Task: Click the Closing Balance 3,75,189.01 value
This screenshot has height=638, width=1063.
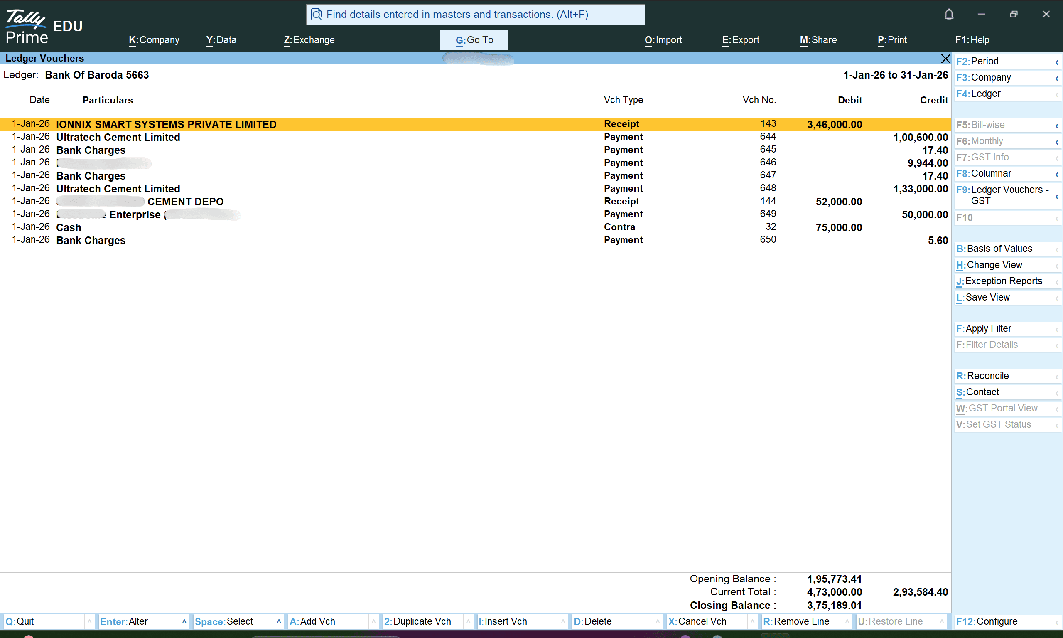Action: (834, 605)
